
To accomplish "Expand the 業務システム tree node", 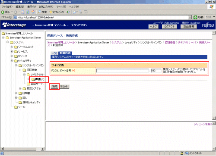I will point(20,88).
